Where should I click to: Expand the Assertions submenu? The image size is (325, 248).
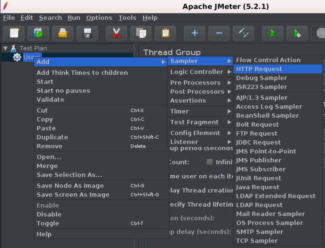tap(200, 100)
